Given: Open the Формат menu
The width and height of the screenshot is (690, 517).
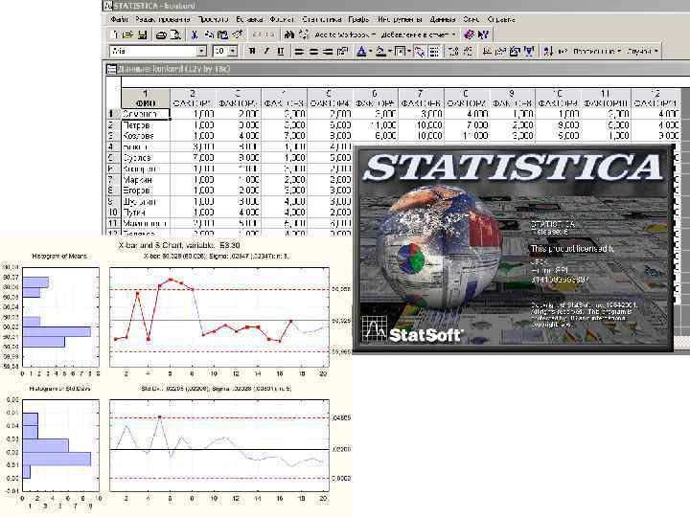Looking at the screenshot, I should pyautogui.click(x=282, y=19).
